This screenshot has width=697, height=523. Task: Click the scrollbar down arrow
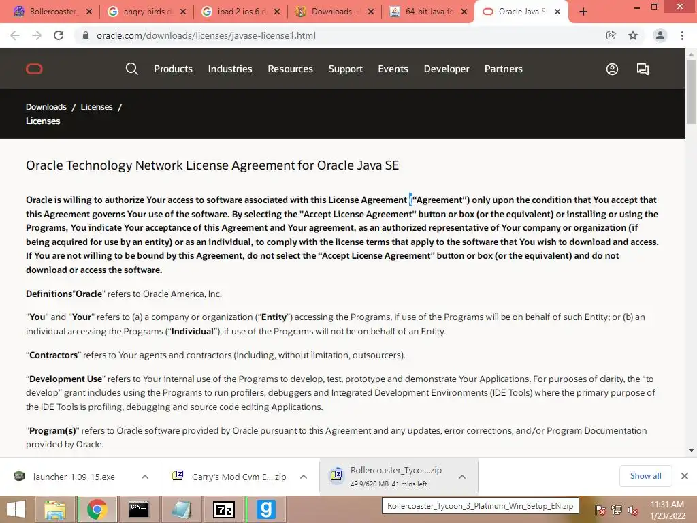[691, 451]
